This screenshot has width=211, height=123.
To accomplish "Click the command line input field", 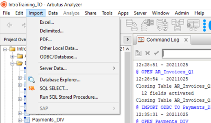I will pos(186,54).
